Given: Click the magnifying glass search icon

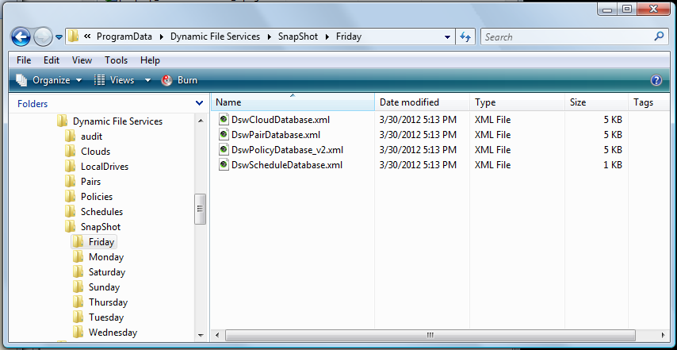Looking at the screenshot, I should coord(659,37).
